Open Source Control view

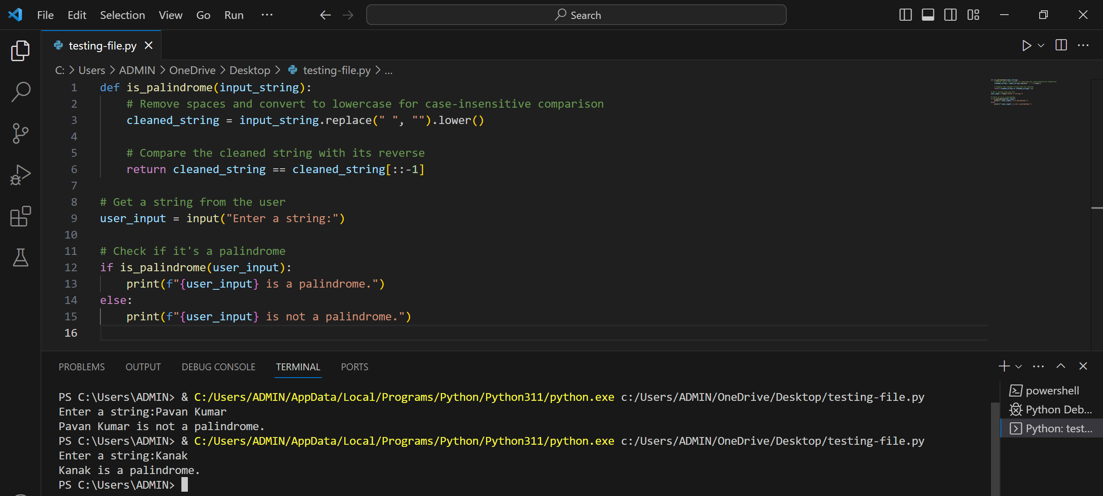point(20,133)
